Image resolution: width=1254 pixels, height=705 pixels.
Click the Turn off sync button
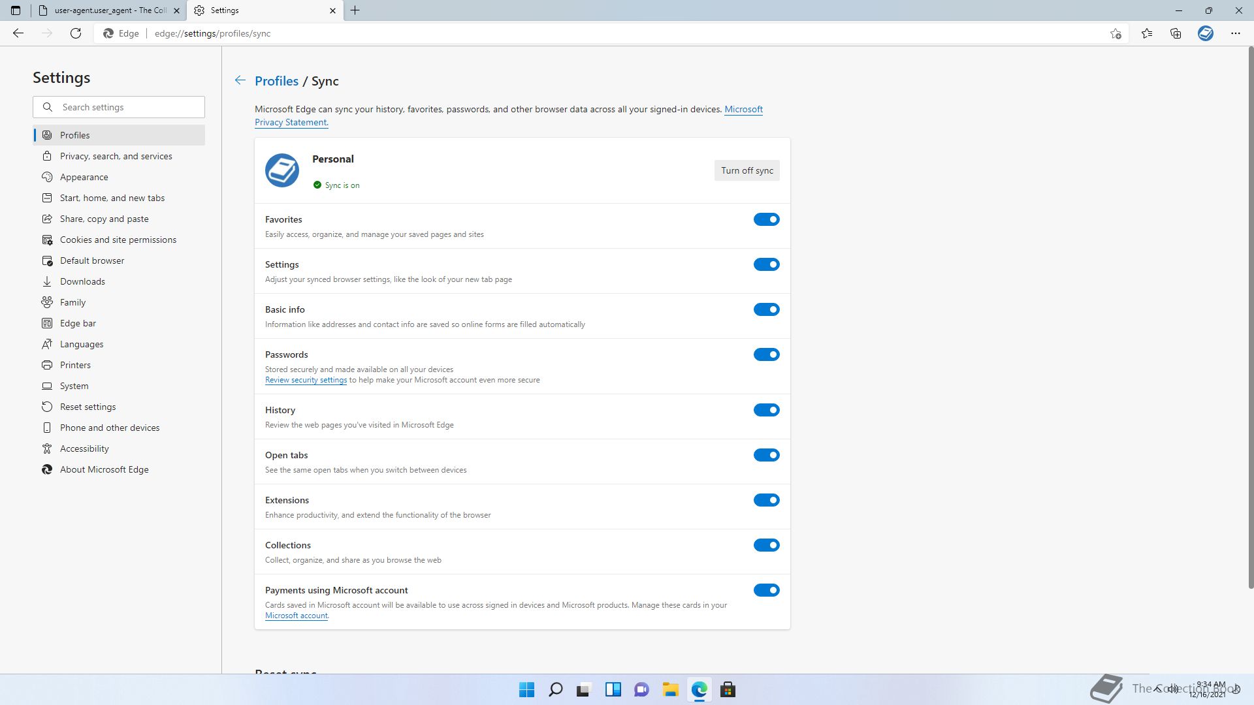click(x=747, y=170)
